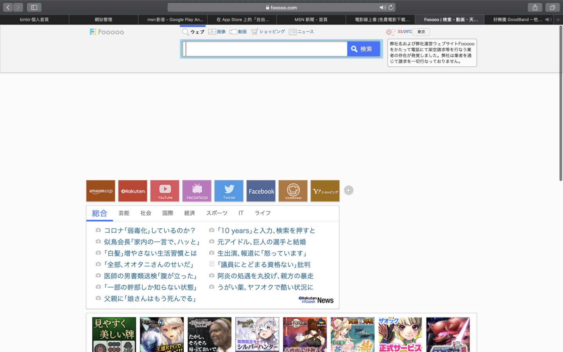Click the fooooo.com address bar
Image resolution: width=563 pixels, height=352 pixels.
281,7
